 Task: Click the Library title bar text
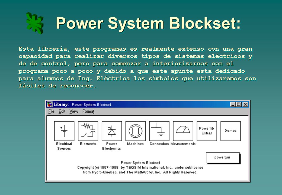pos(82,105)
